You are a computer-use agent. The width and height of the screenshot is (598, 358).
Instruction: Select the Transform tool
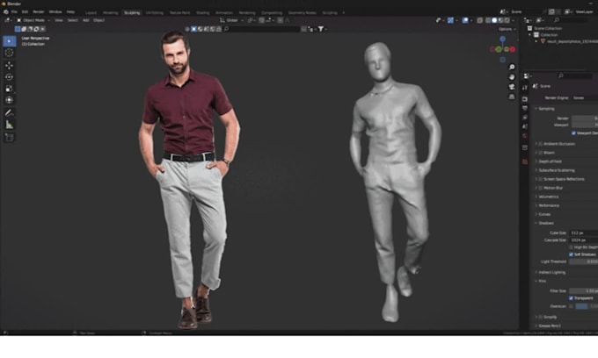point(9,100)
